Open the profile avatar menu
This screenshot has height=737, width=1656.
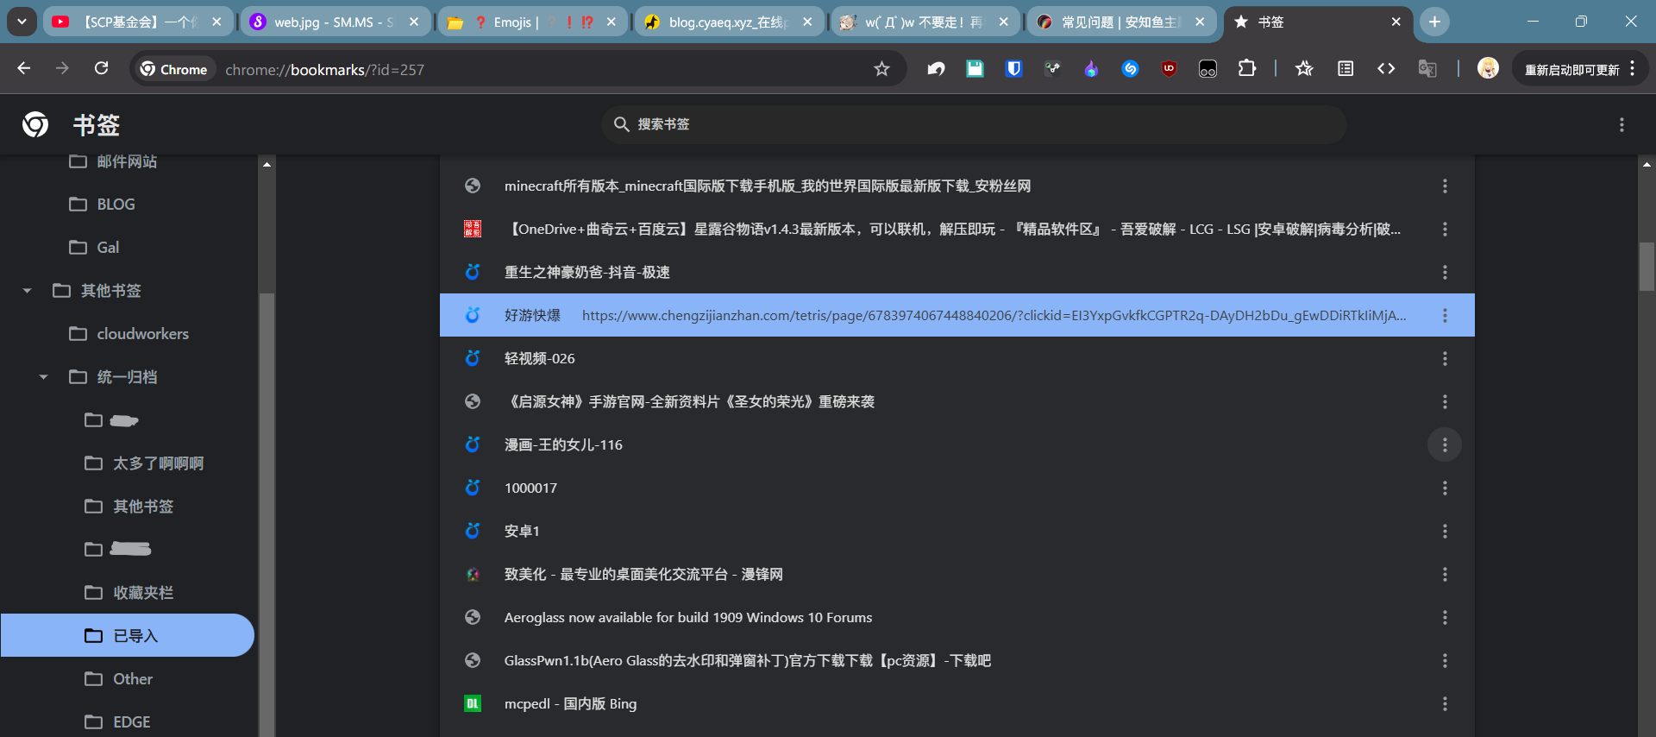click(x=1488, y=69)
